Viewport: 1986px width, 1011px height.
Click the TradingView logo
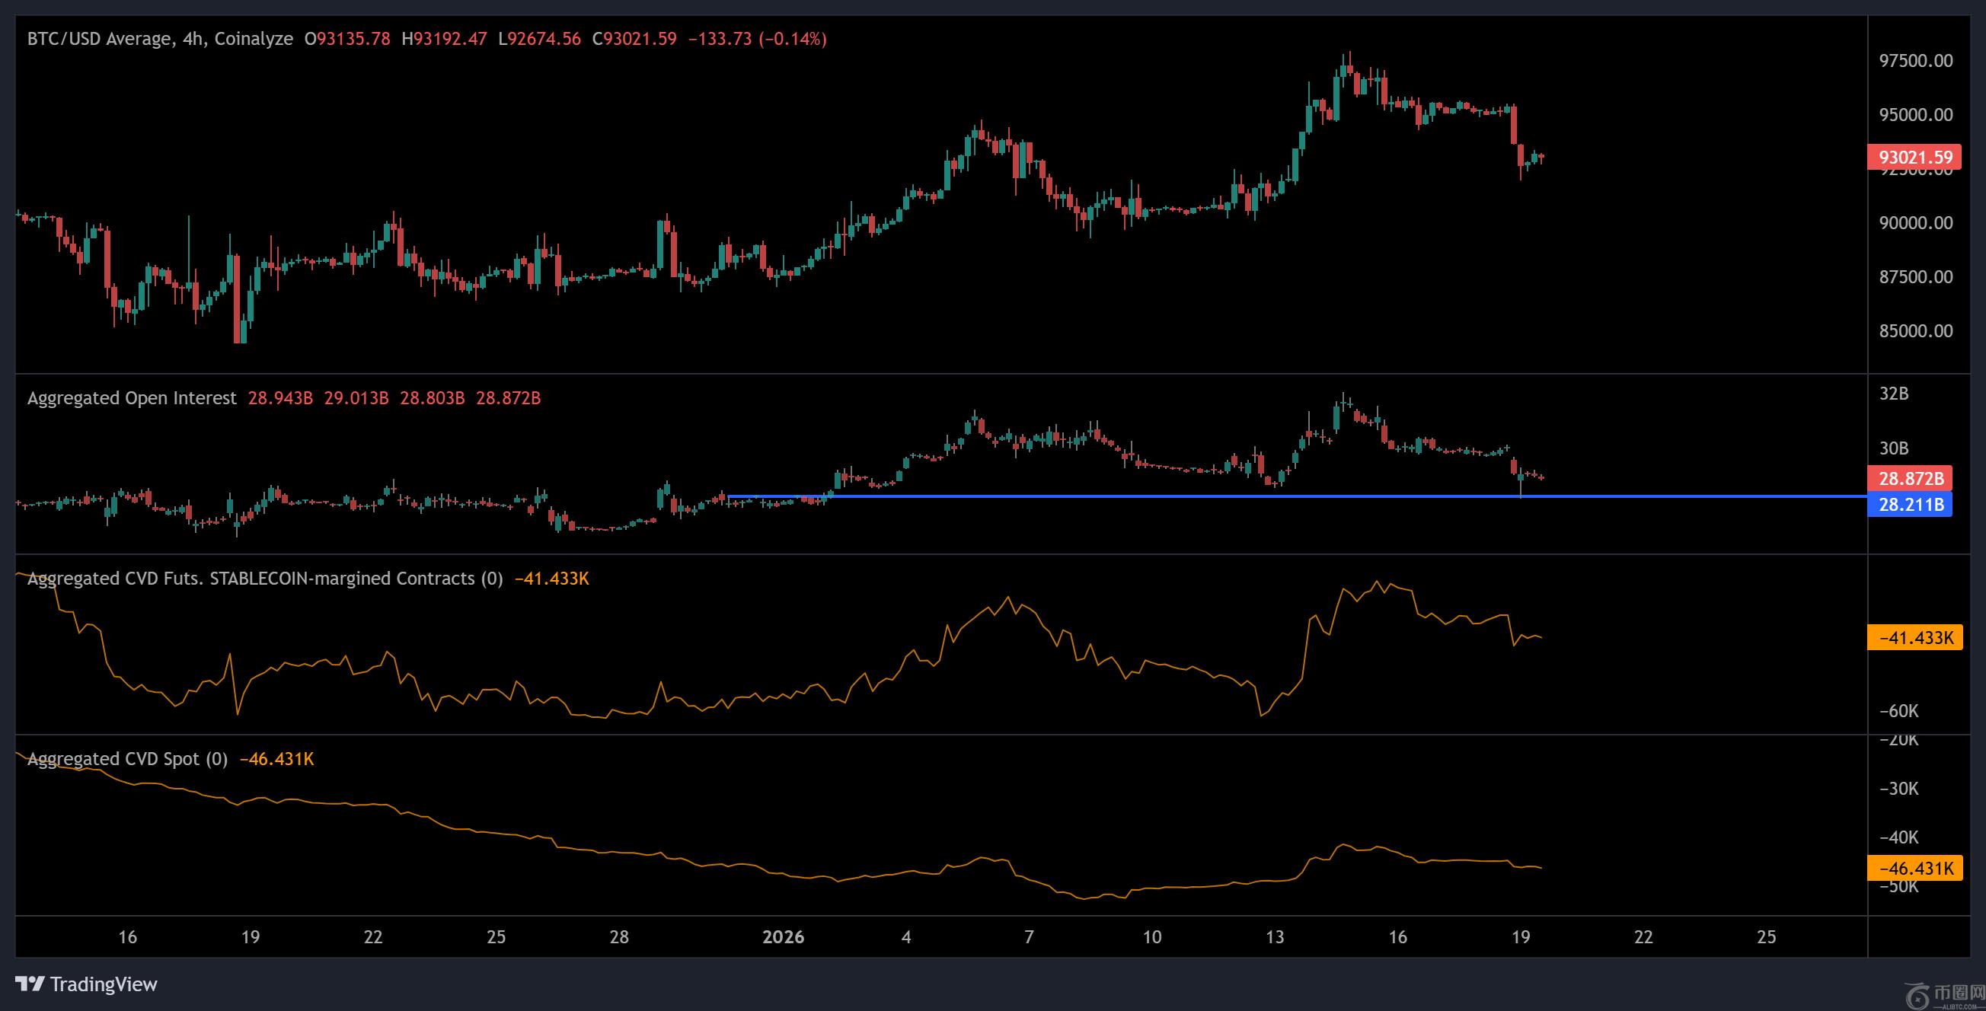[x=86, y=984]
